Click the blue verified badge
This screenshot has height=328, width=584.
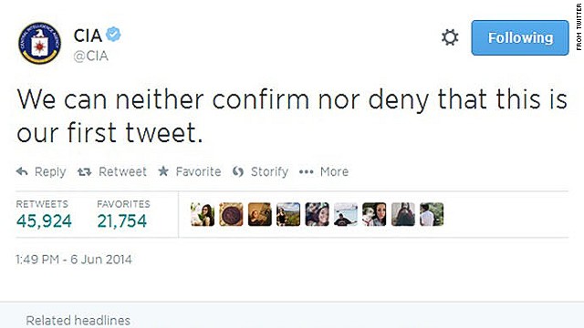(113, 35)
